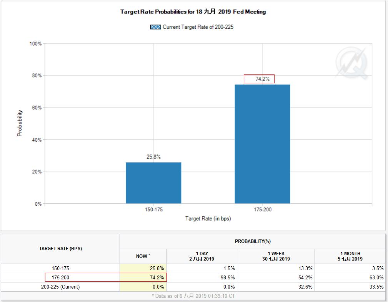Click the '1 WEEK 30 七月 2019' column header
Viewport: 388px width, 302px height.
(x=276, y=256)
